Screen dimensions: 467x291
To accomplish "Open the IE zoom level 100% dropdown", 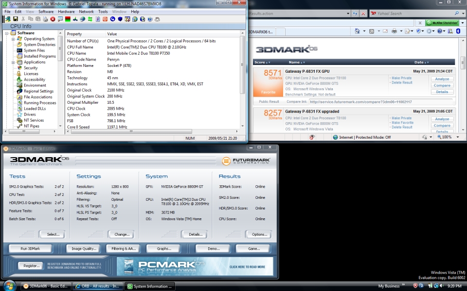I will (458, 137).
